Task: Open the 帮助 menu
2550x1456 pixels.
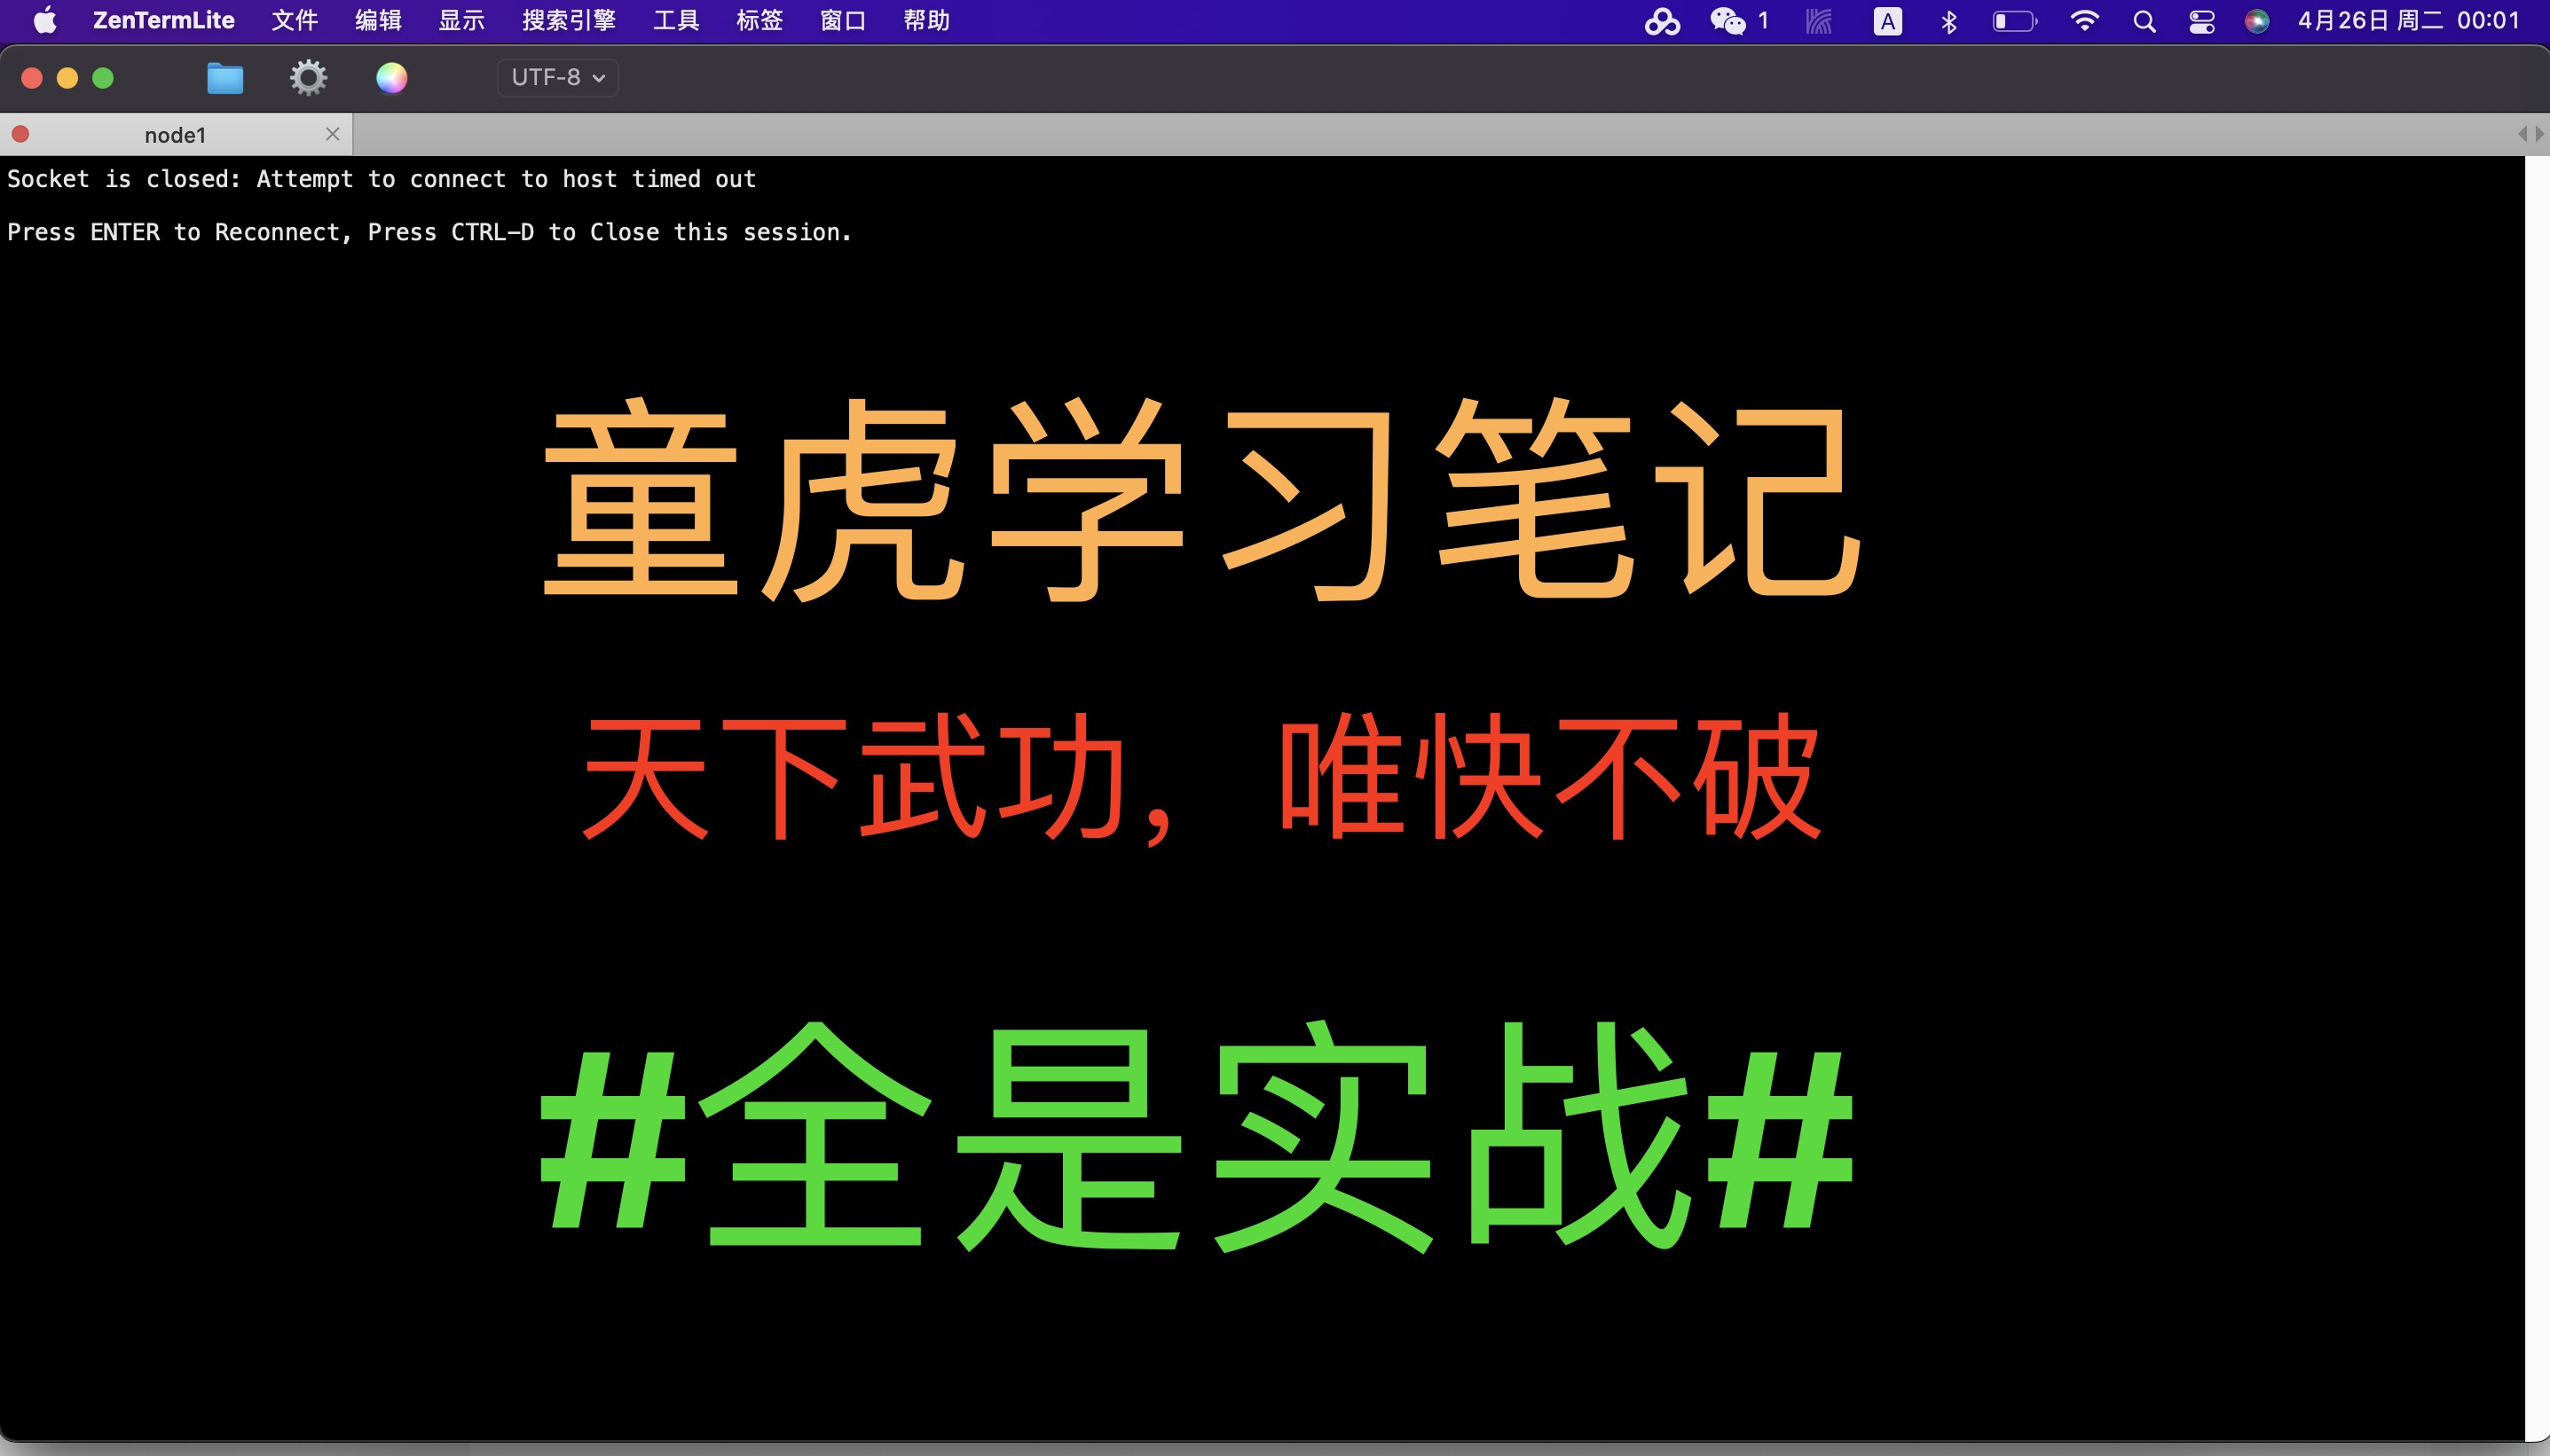Action: coord(925,20)
